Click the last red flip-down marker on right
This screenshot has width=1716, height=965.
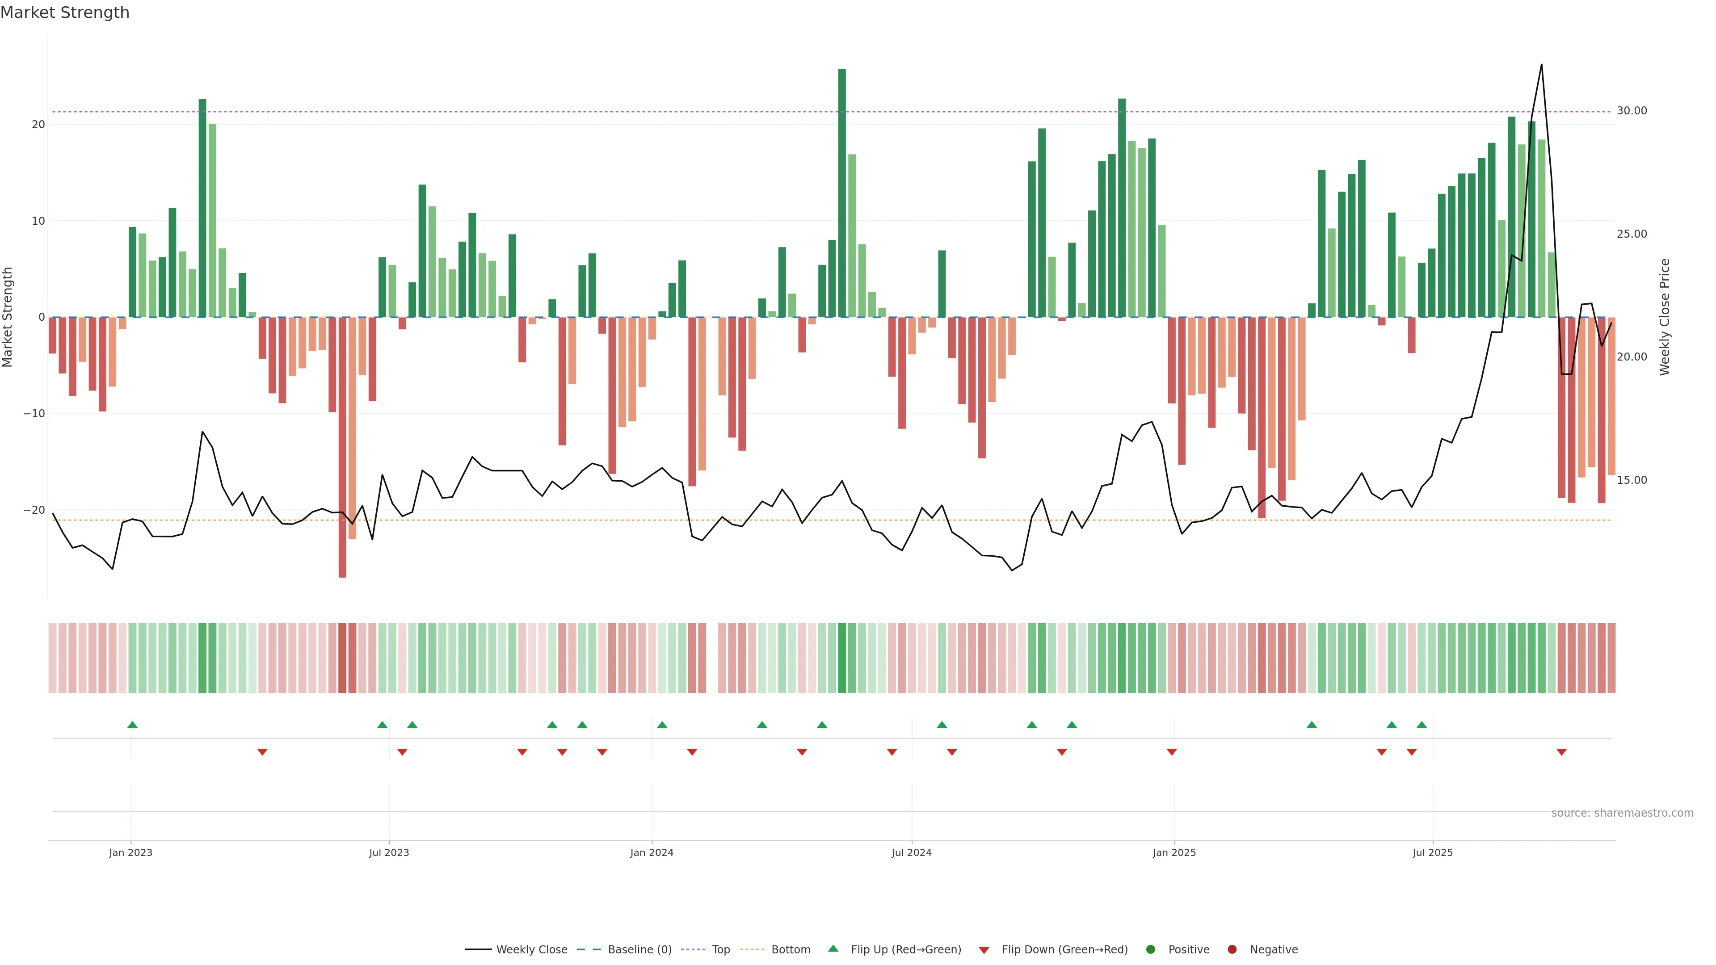1561,752
